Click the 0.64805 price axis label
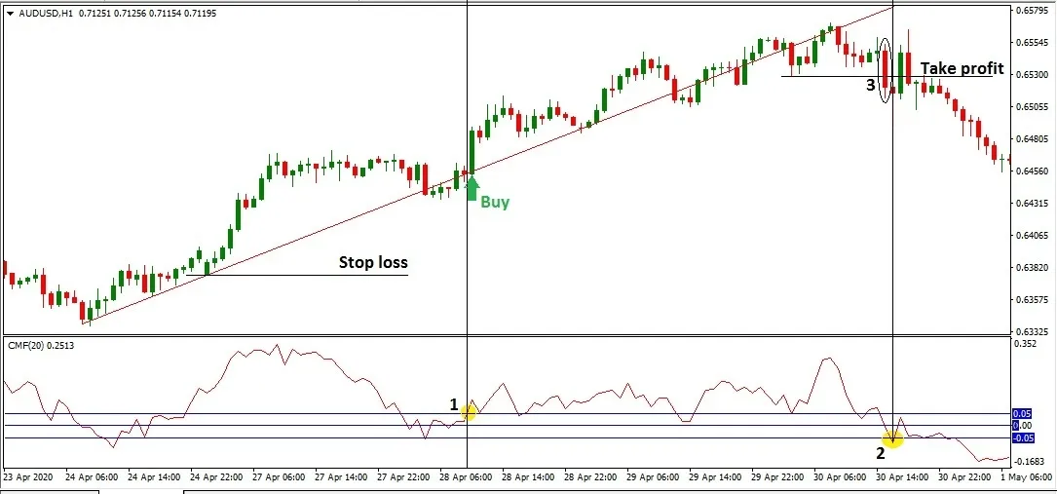This screenshot has width=1057, height=494. tap(1032, 138)
